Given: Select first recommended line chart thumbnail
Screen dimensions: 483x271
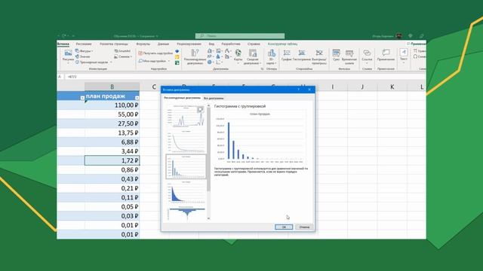Looking at the screenshot, I should (x=186, y=117).
